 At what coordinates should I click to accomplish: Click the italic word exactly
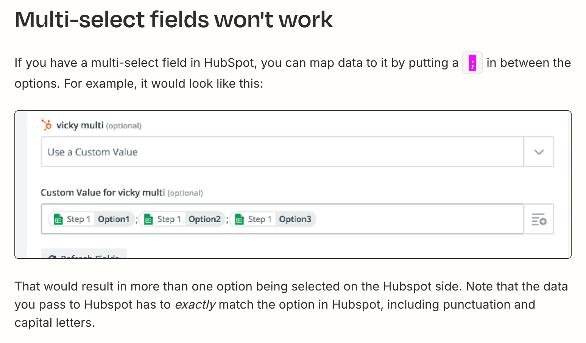tap(195, 304)
